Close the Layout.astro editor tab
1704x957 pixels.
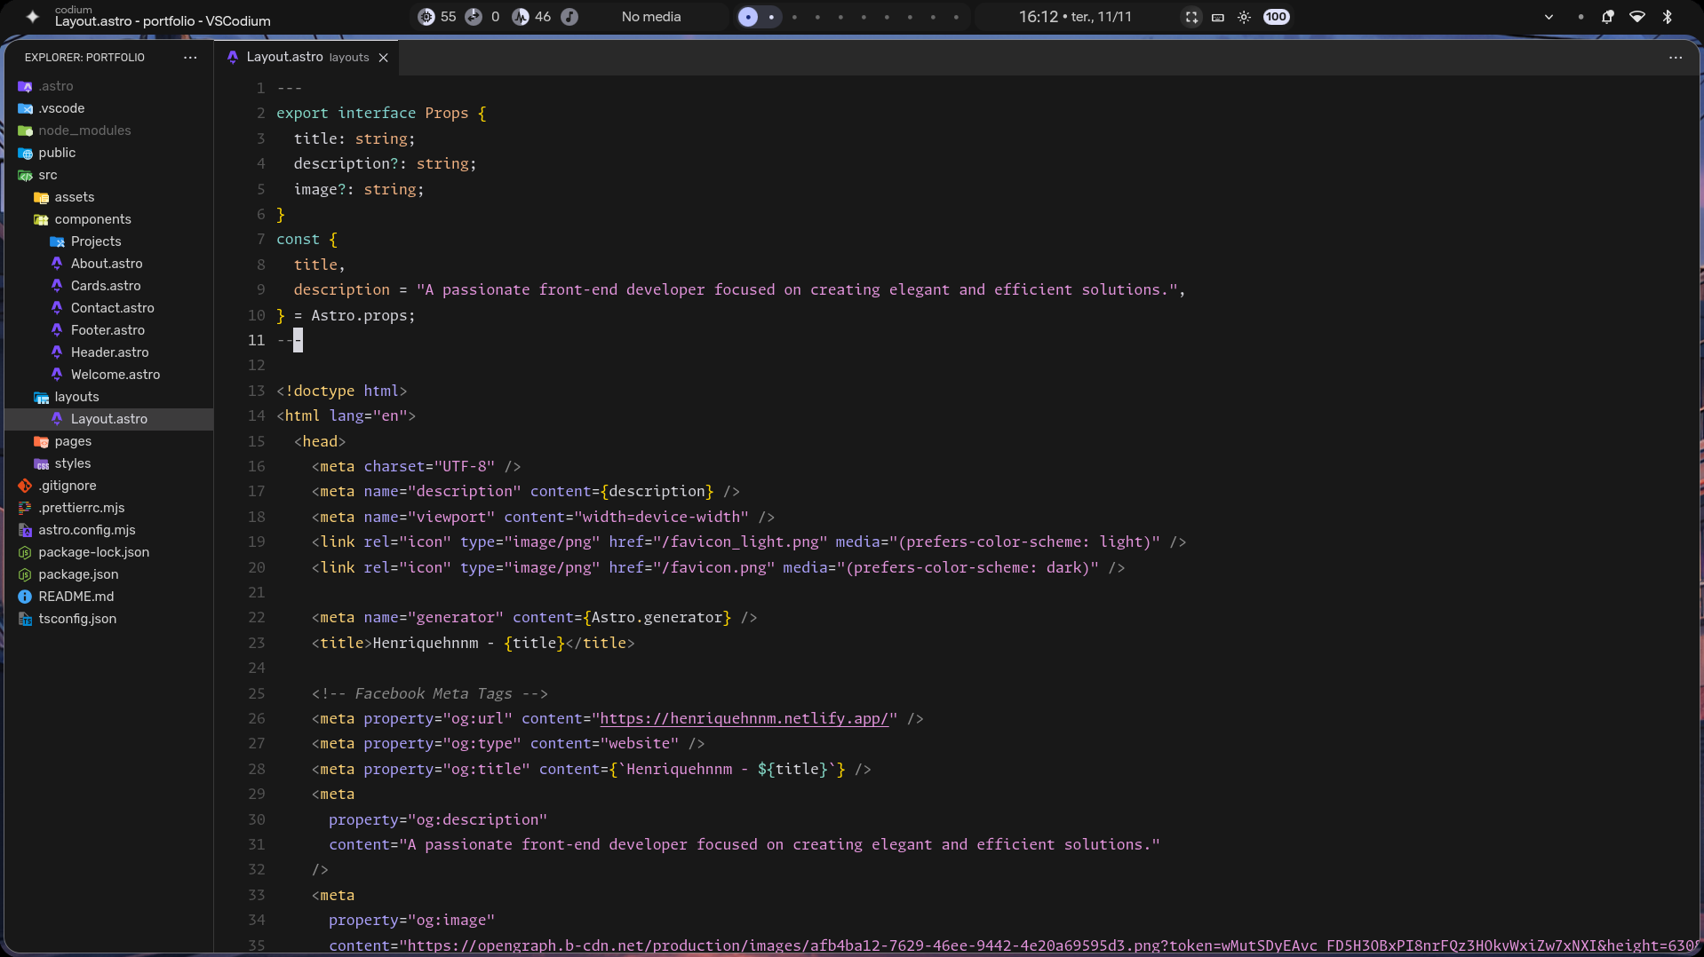coord(384,58)
